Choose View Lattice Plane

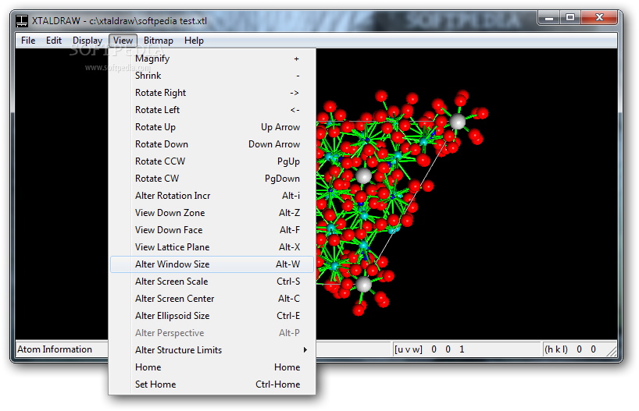tap(212, 247)
